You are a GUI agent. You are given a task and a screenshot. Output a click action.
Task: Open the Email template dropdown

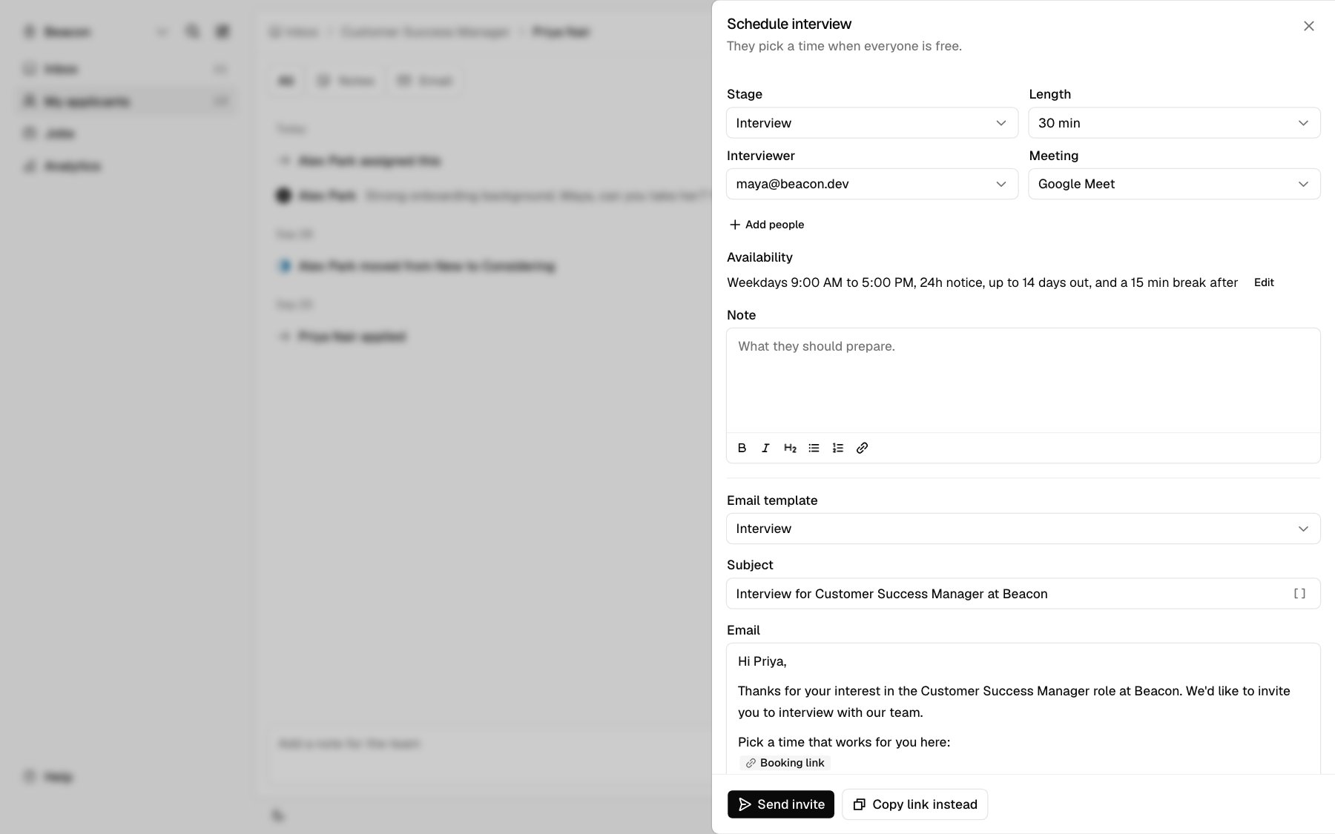[x=1023, y=529]
